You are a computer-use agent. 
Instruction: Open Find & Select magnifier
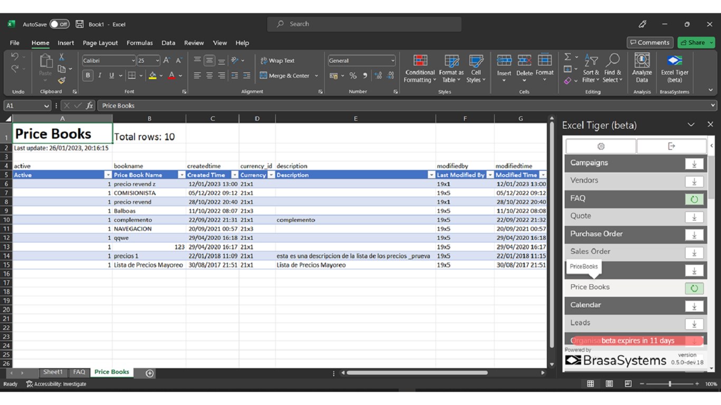click(x=613, y=69)
